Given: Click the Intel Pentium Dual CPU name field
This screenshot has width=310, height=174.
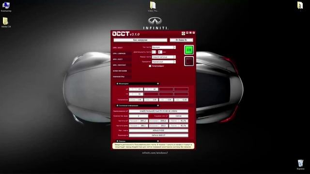Looking at the screenshot, I should (158, 111).
